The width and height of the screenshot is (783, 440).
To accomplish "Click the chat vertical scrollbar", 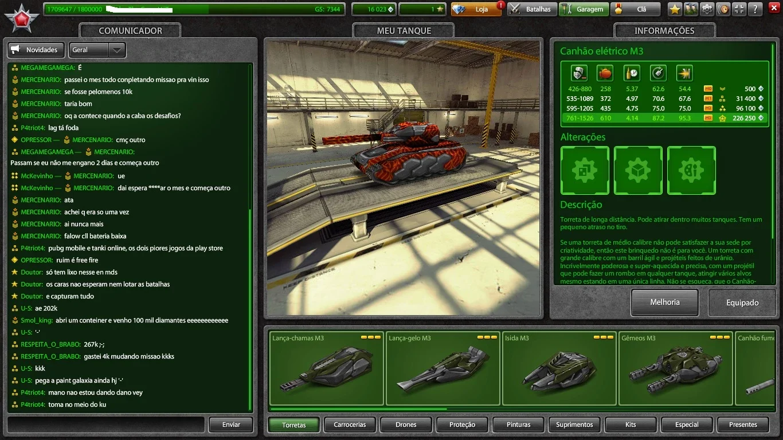I will (250, 309).
